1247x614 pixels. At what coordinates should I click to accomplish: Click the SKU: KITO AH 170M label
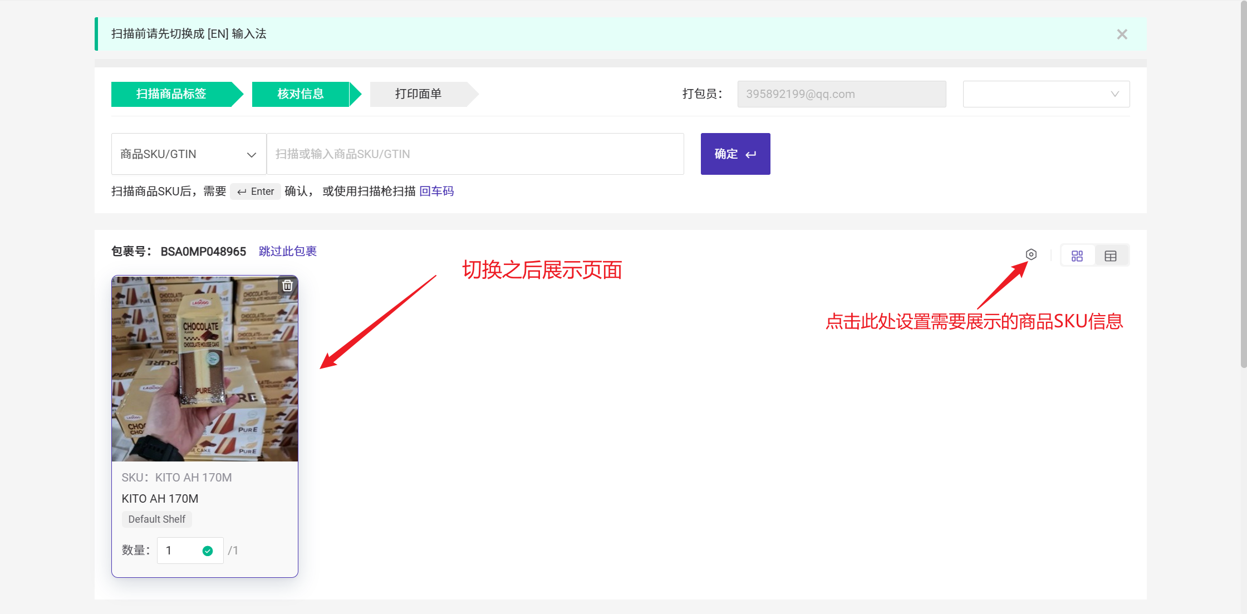(x=177, y=478)
